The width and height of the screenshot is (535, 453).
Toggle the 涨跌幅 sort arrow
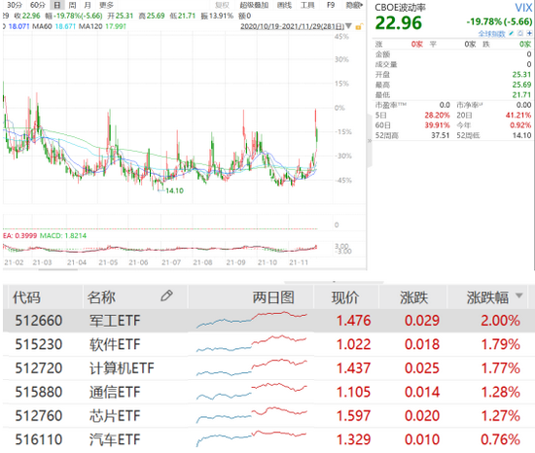pyautogui.click(x=519, y=296)
